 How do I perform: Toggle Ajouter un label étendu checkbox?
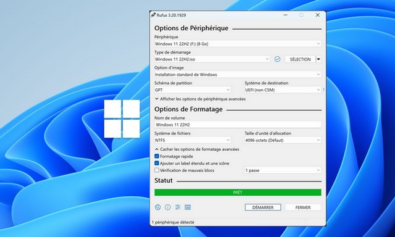[157, 163]
